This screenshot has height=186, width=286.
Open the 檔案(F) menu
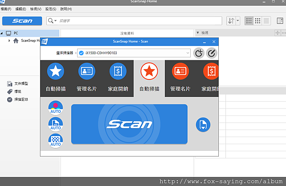point(6,9)
